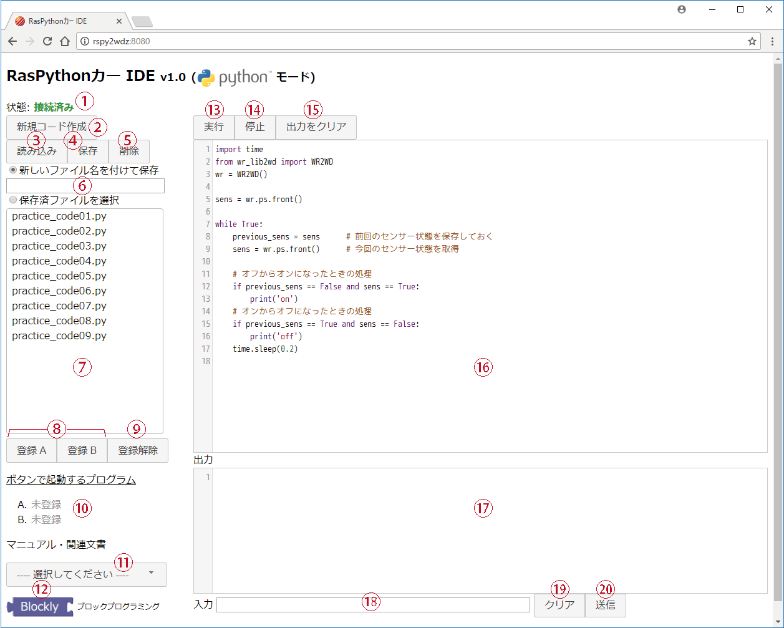Click code line 'while True:'
This screenshot has height=628, width=784.
239,224
